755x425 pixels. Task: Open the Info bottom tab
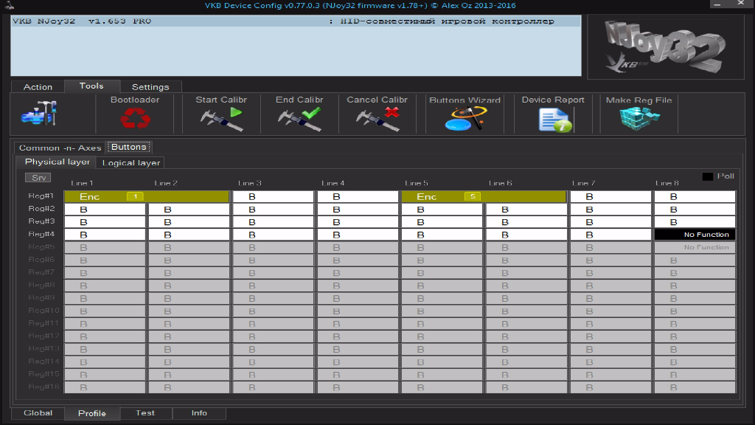tap(199, 413)
